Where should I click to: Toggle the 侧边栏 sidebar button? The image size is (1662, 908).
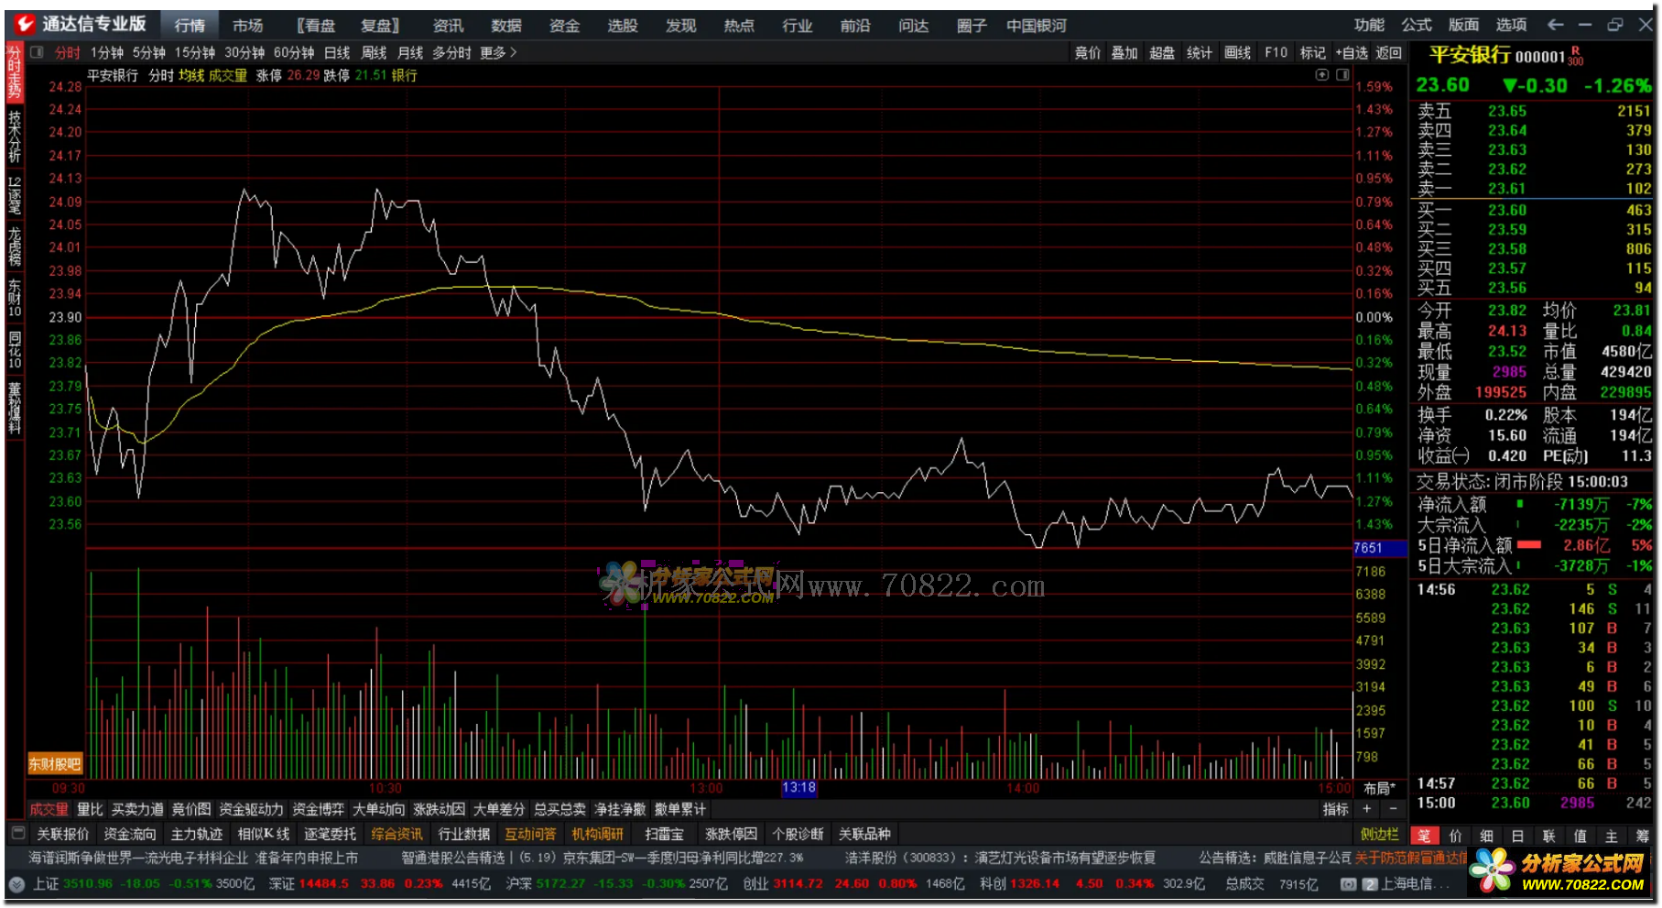click(1379, 835)
